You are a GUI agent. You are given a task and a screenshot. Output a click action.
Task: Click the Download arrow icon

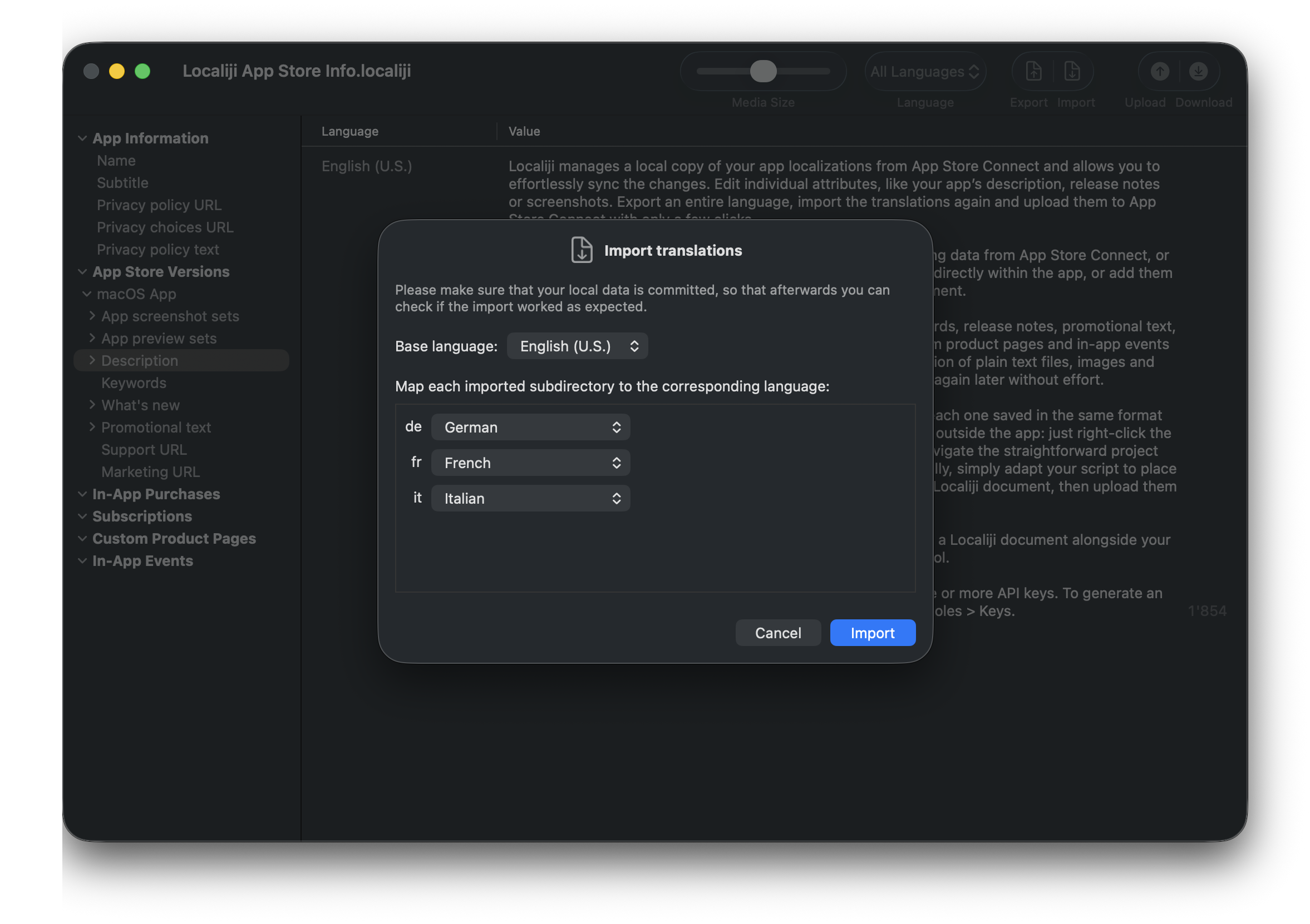(1198, 71)
